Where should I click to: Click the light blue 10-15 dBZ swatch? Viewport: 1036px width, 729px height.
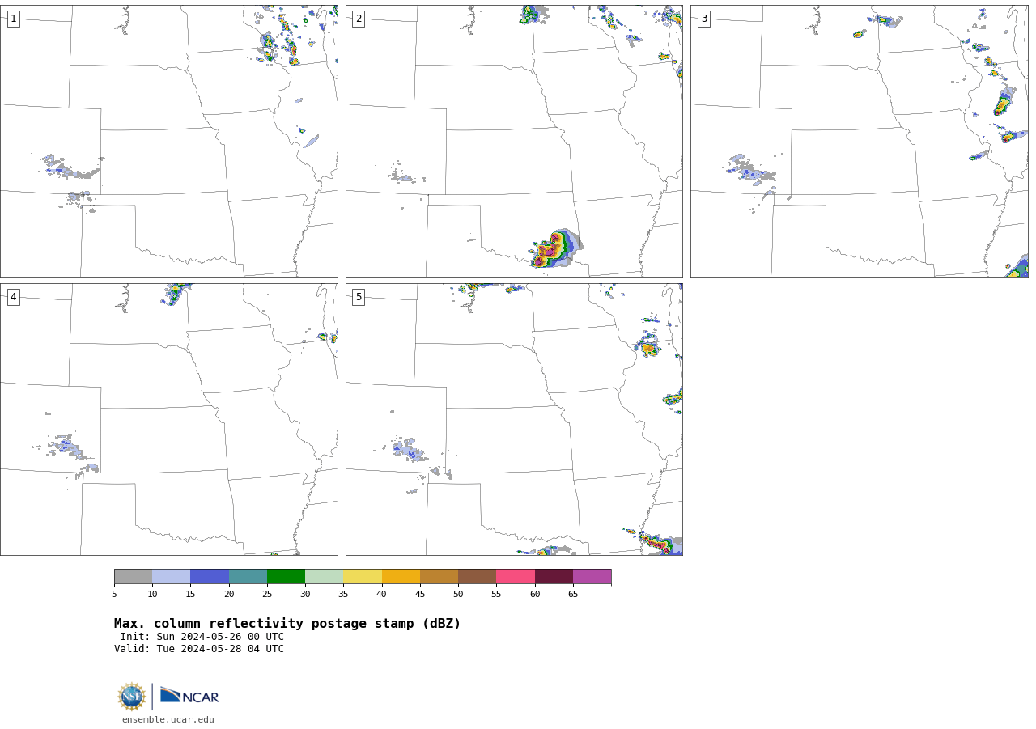point(171,576)
